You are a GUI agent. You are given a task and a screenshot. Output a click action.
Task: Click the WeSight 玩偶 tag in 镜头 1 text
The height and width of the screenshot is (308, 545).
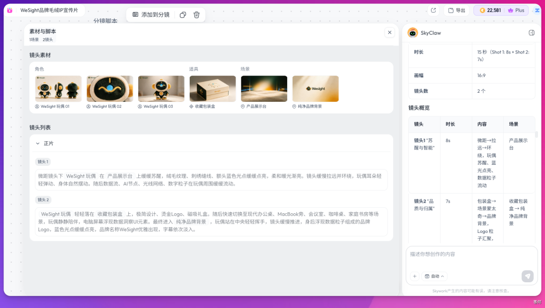pos(81,176)
